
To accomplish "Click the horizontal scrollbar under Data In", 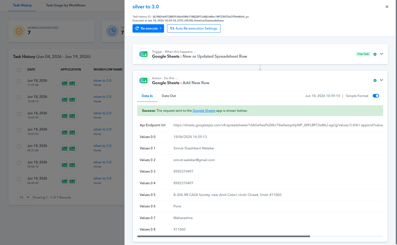I will click(x=224, y=236).
